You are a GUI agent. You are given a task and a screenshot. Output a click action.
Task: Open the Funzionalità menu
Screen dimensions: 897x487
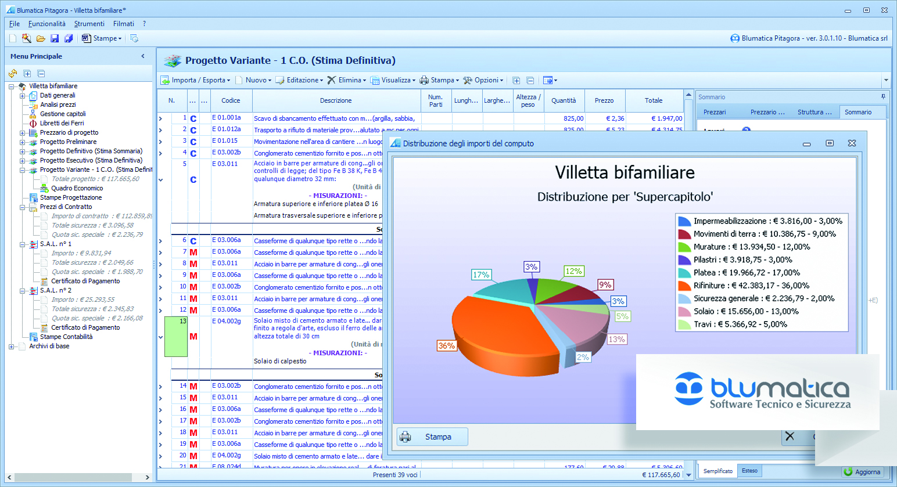coord(47,24)
